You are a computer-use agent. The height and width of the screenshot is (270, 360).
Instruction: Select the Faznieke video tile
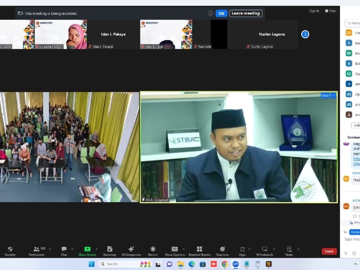(x=219, y=34)
